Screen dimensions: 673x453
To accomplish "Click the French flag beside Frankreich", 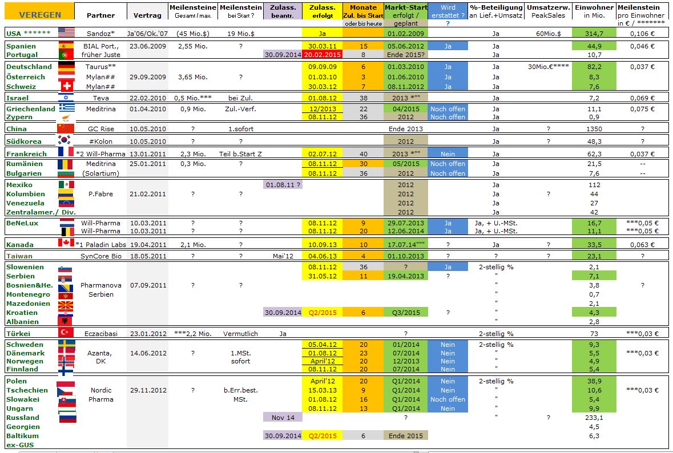I will click(66, 151).
